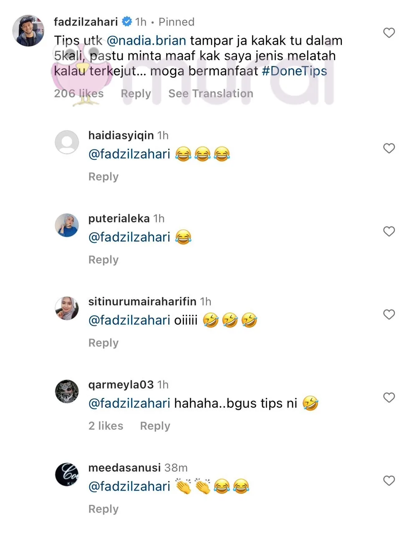Open the @nadia.brian mention
This screenshot has width=404, height=534.
tap(146, 40)
